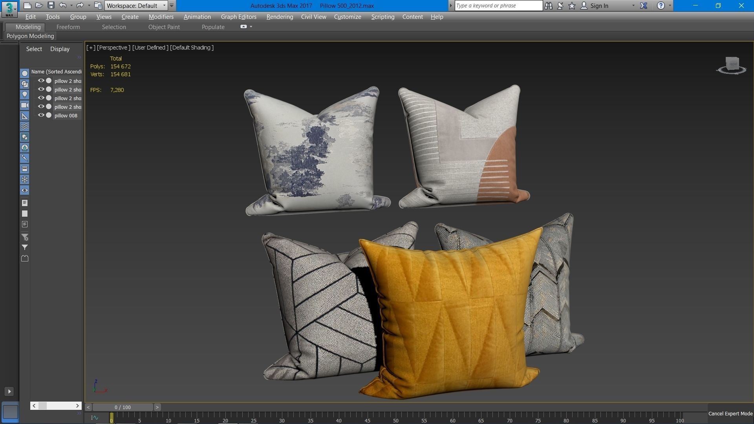Click the Save File icon in quick access toolbar
Viewport: 754px width, 424px height.
tap(51, 5)
